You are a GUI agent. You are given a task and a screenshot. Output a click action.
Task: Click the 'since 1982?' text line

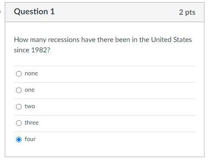pyautogui.click(x=32, y=50)
